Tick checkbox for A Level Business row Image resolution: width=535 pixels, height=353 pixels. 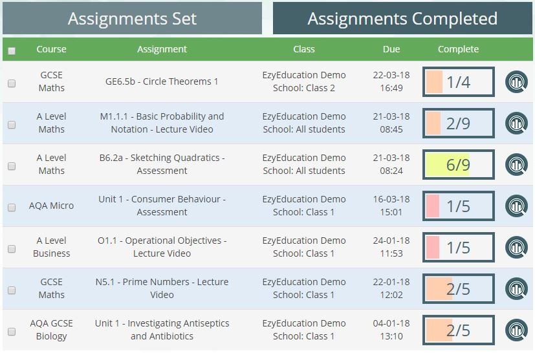[12, 249]
